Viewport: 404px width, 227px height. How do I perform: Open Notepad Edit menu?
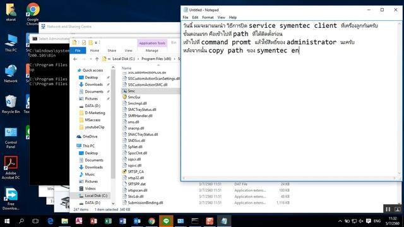(195, 17)
